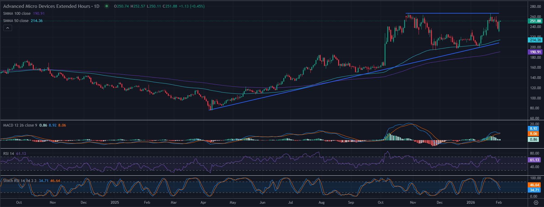Open chart settings hexagon gear icon
This screenshot has height=207, width=544.
click(x=536, y=202)
